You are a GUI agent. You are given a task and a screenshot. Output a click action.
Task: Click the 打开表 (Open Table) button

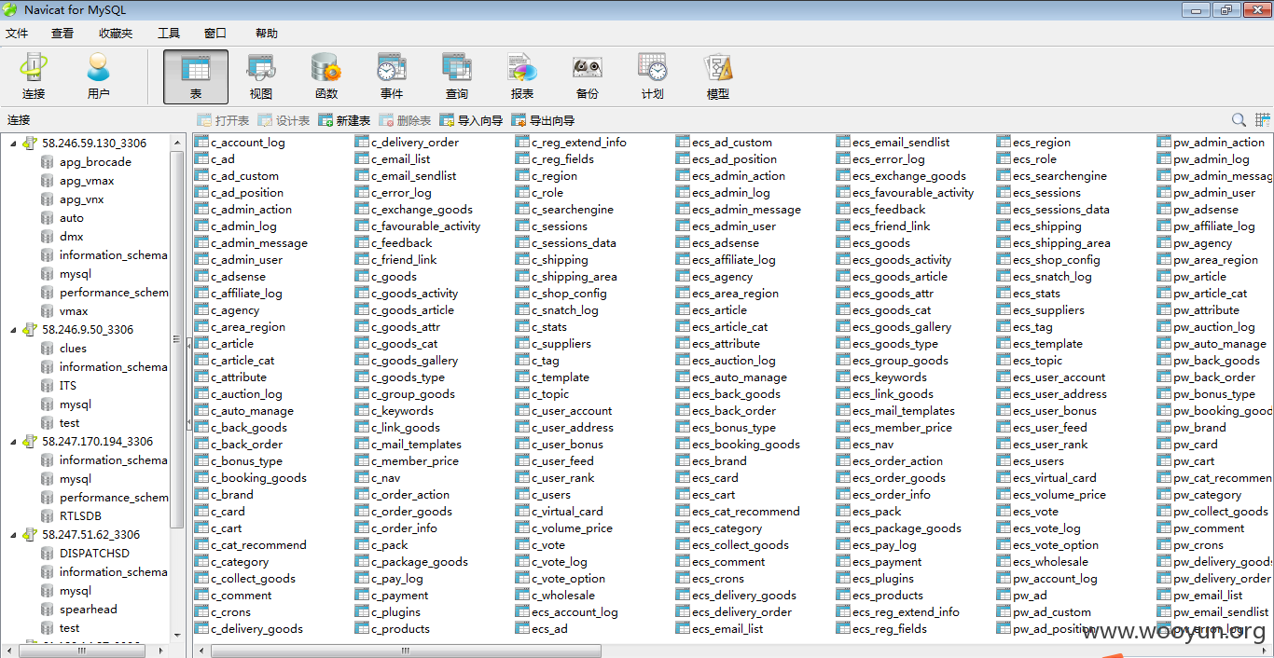pos(223,120)
